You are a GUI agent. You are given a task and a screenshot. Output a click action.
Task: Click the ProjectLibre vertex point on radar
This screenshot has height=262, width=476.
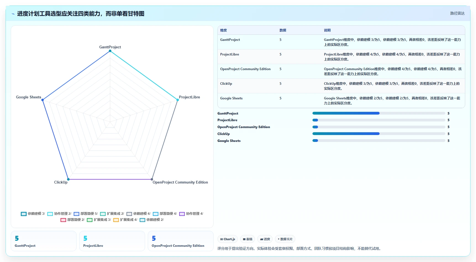(178, 100)
